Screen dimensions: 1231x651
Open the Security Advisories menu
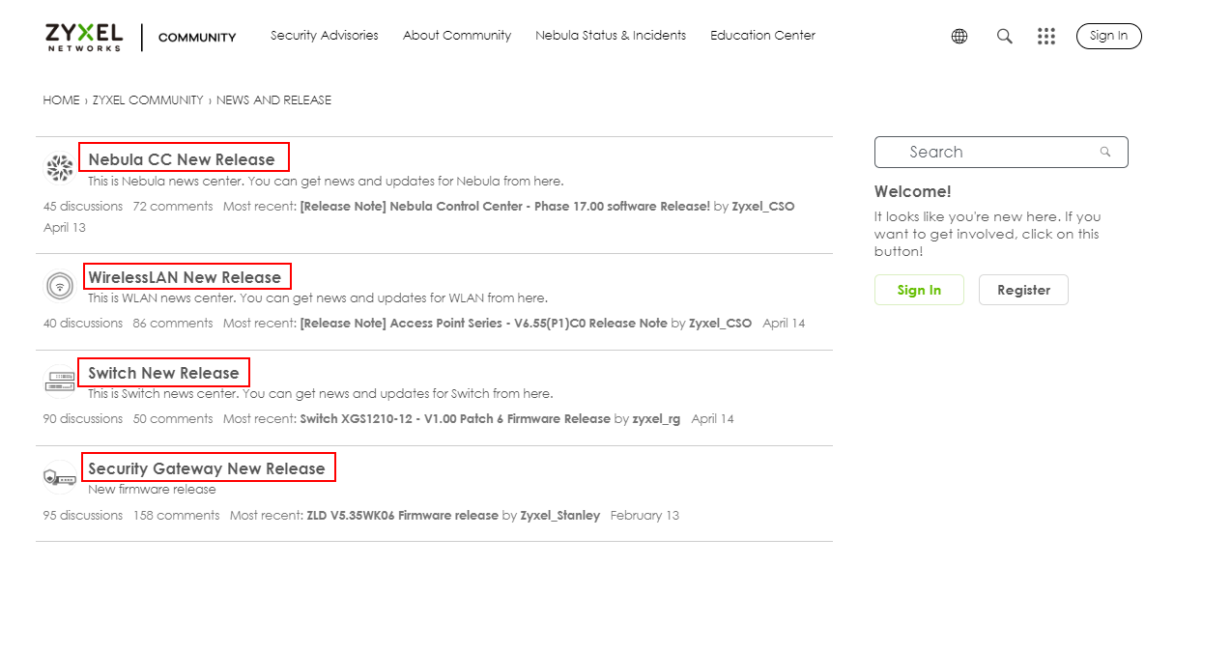(325, 36)
